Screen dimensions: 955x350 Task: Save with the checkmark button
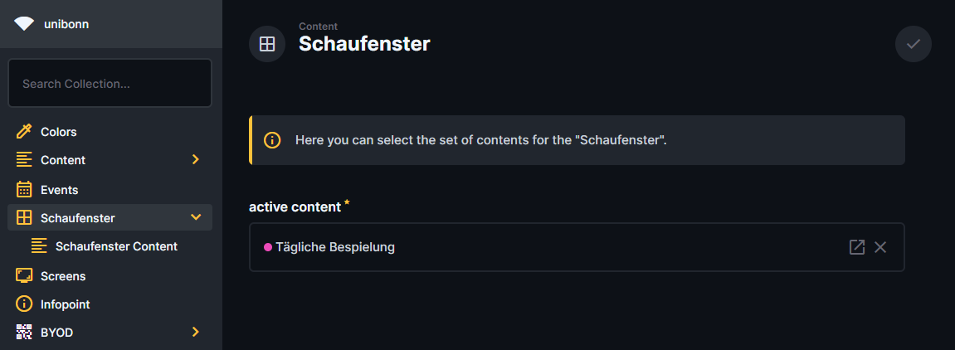point(914,44)
